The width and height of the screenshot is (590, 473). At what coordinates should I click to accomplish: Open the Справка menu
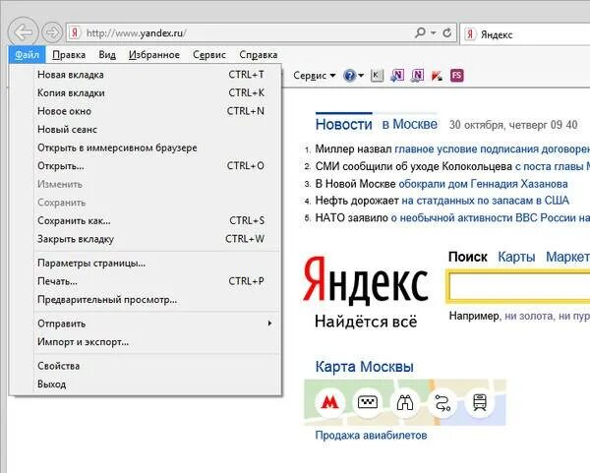click(x=258, y=55)
